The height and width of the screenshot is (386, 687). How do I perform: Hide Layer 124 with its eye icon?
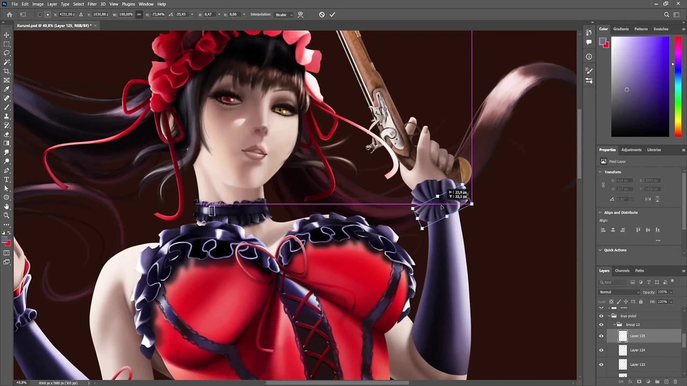601,350
